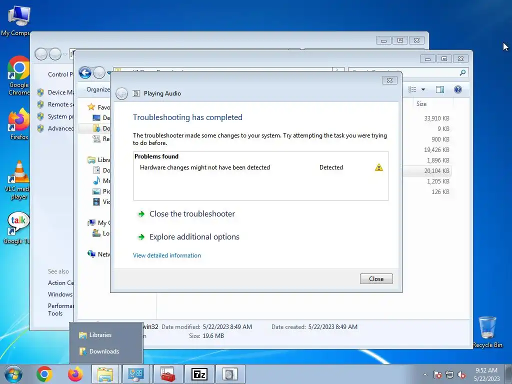Click the audio troubleshooter taskbar button

pyautogui.click(x=230, y=374)
